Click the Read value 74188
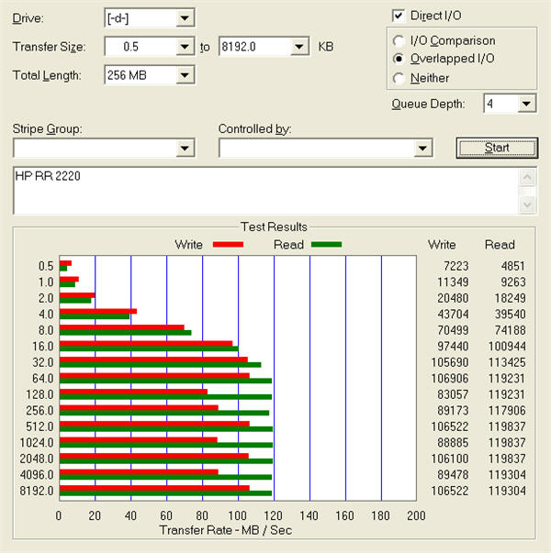551x553 pixels. (510, 330)
